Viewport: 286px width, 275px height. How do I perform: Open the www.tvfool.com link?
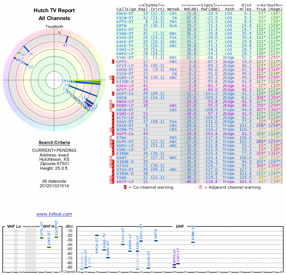click(54, 214)
